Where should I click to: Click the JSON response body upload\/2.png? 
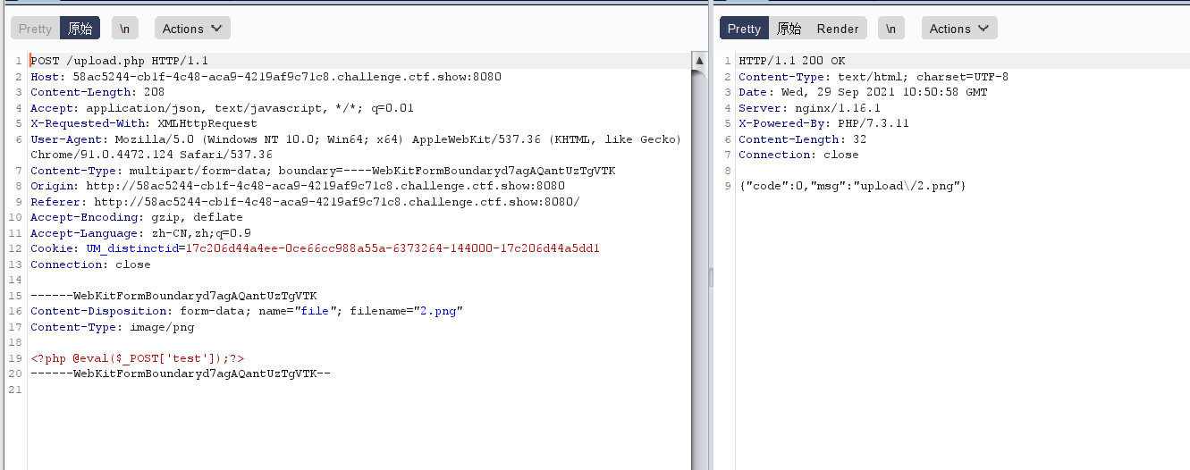pos(852,186)
